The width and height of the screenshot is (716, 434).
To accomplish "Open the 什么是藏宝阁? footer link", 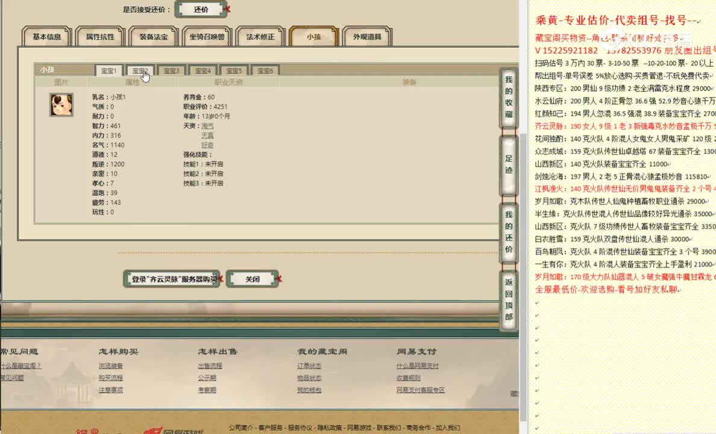I will [20, 366].
